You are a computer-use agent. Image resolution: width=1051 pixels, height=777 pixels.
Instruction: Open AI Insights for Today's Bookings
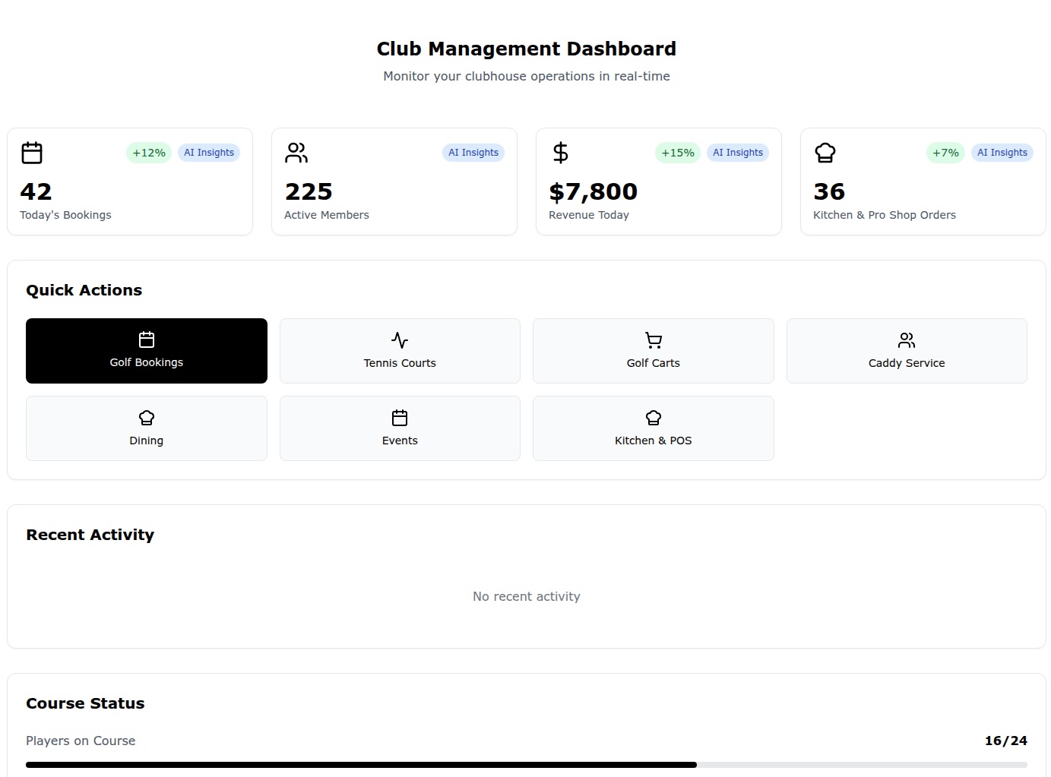click(208, 152)
